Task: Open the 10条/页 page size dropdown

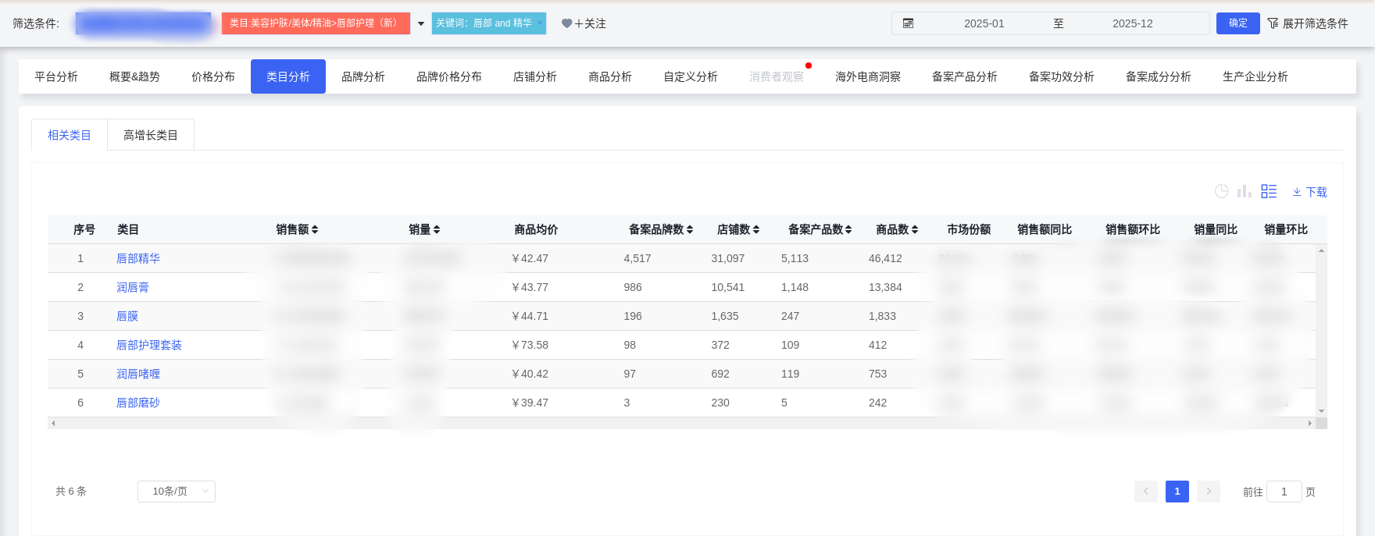Action: 177,492
